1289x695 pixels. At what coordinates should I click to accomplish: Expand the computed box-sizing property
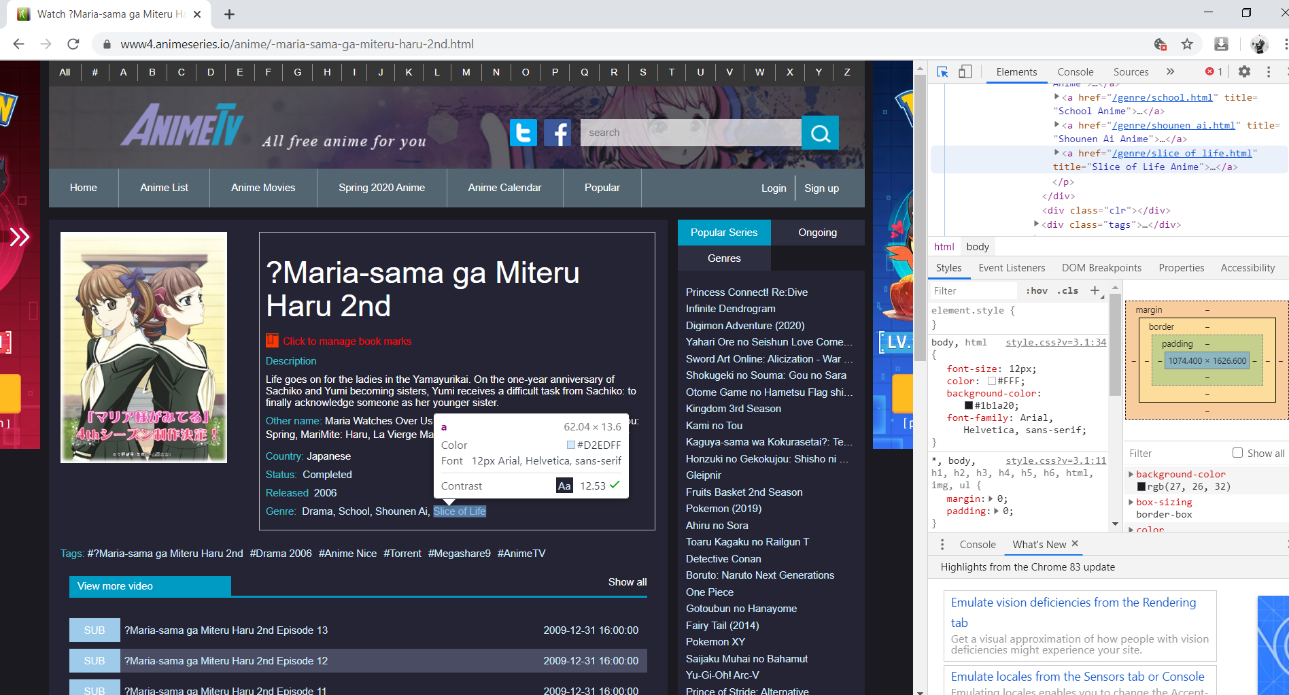coord(1131,502)
